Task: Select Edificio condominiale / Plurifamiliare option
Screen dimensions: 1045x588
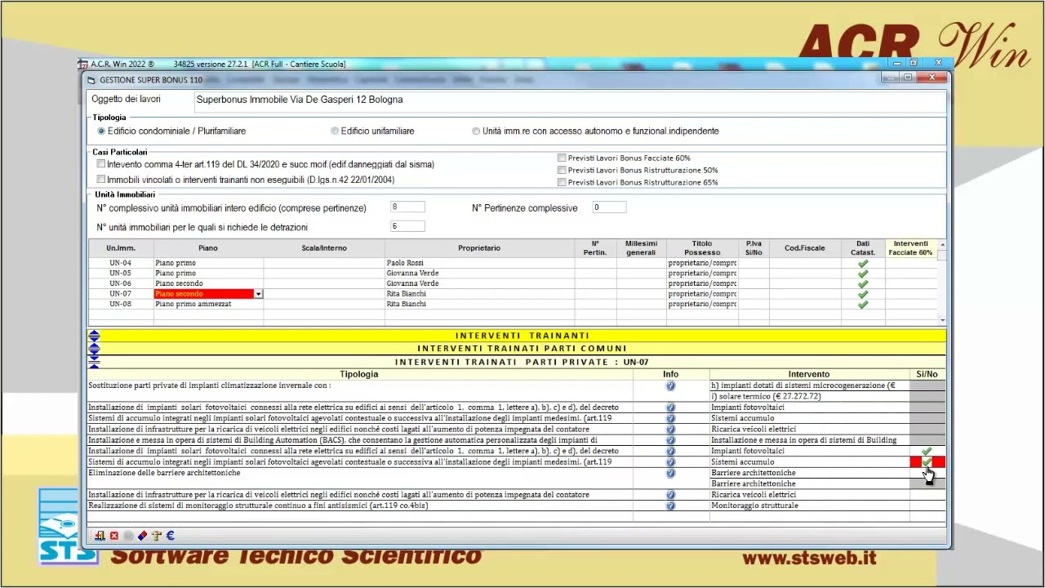Action: [101, 131]
